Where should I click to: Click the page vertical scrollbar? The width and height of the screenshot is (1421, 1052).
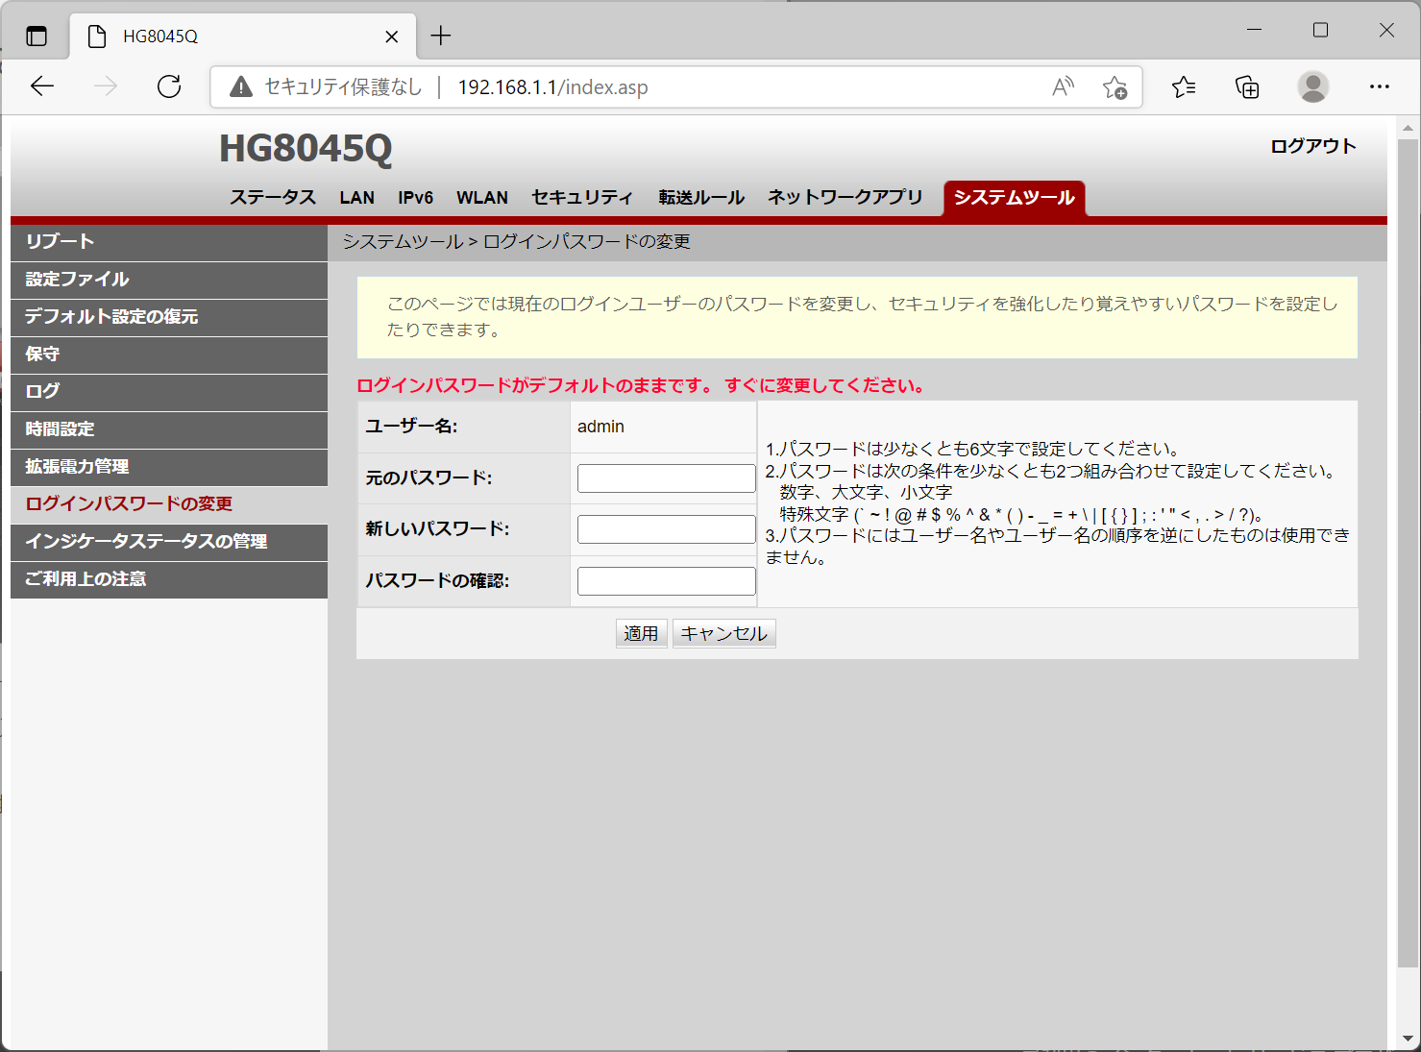pos(1408,552)
